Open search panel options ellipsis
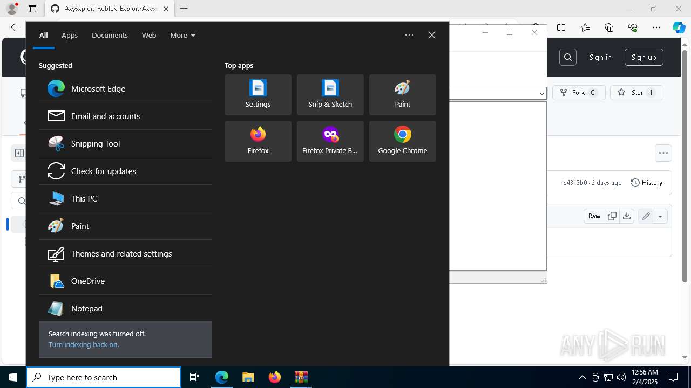Viewport: 691px width, 388px height. click(x=409, y=35)
